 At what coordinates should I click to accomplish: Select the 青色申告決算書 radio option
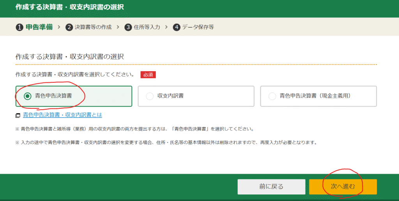tap(28, 96)
